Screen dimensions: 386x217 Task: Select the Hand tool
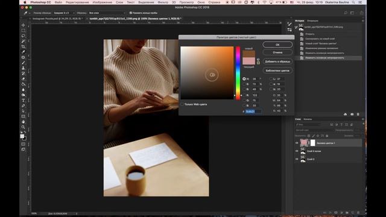(23, 122)
